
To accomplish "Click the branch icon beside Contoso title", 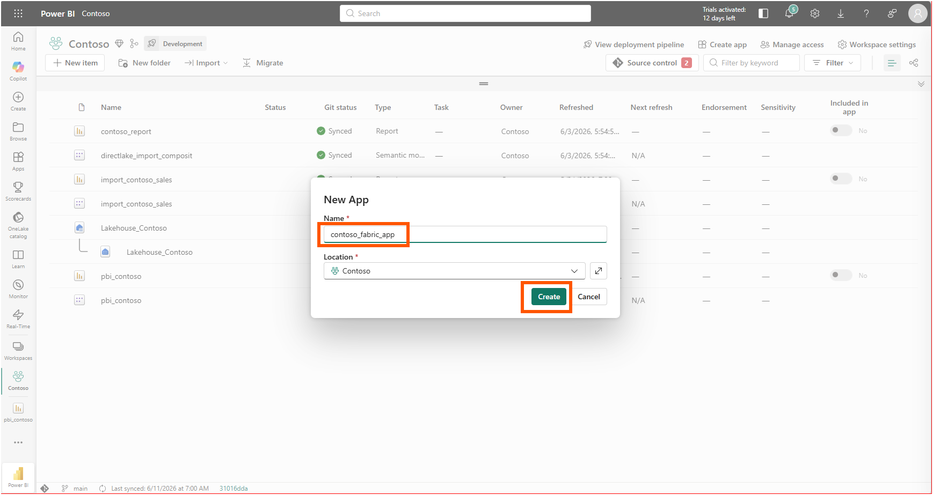I will [x=134, y=43].
